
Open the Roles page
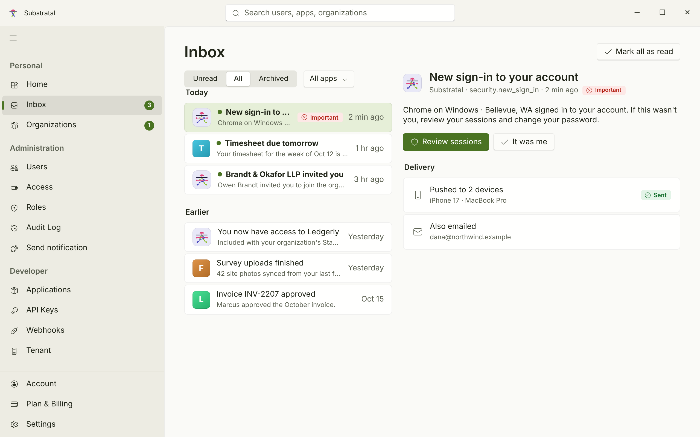[82, 208]
